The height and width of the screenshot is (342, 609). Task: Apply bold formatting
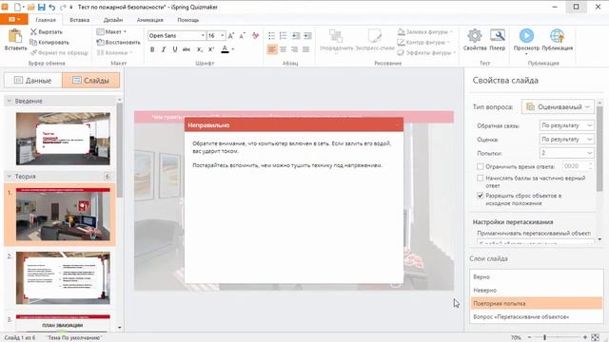tap(152, 49)
